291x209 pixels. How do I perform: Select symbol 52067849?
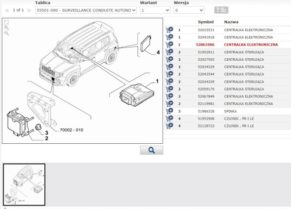(206, 96)
